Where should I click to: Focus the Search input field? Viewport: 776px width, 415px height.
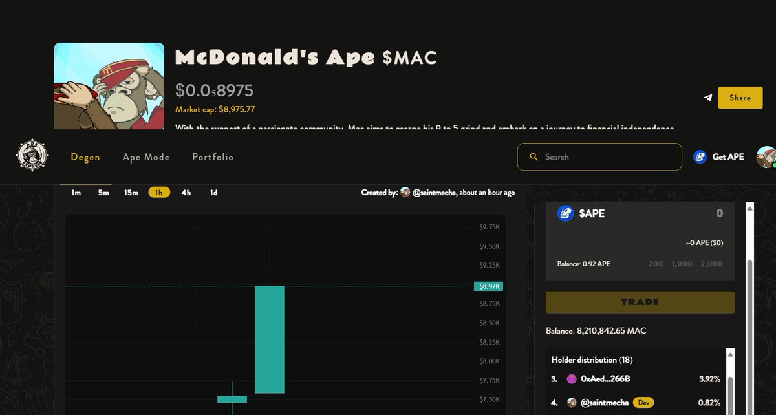click(599, 157)
